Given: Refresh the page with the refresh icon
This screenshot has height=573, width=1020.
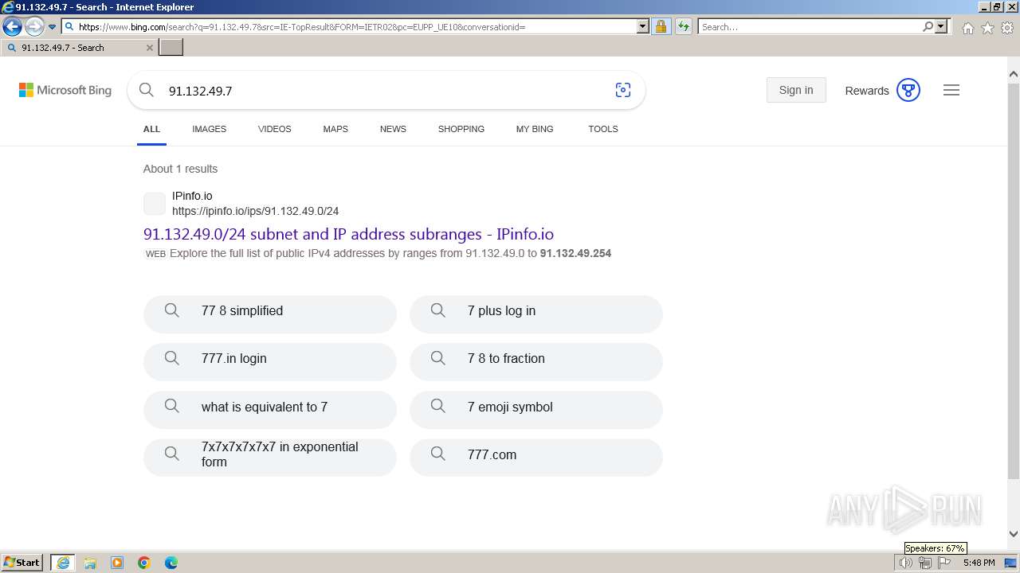Looking at the screenshot, I should [x=683, y=27].
